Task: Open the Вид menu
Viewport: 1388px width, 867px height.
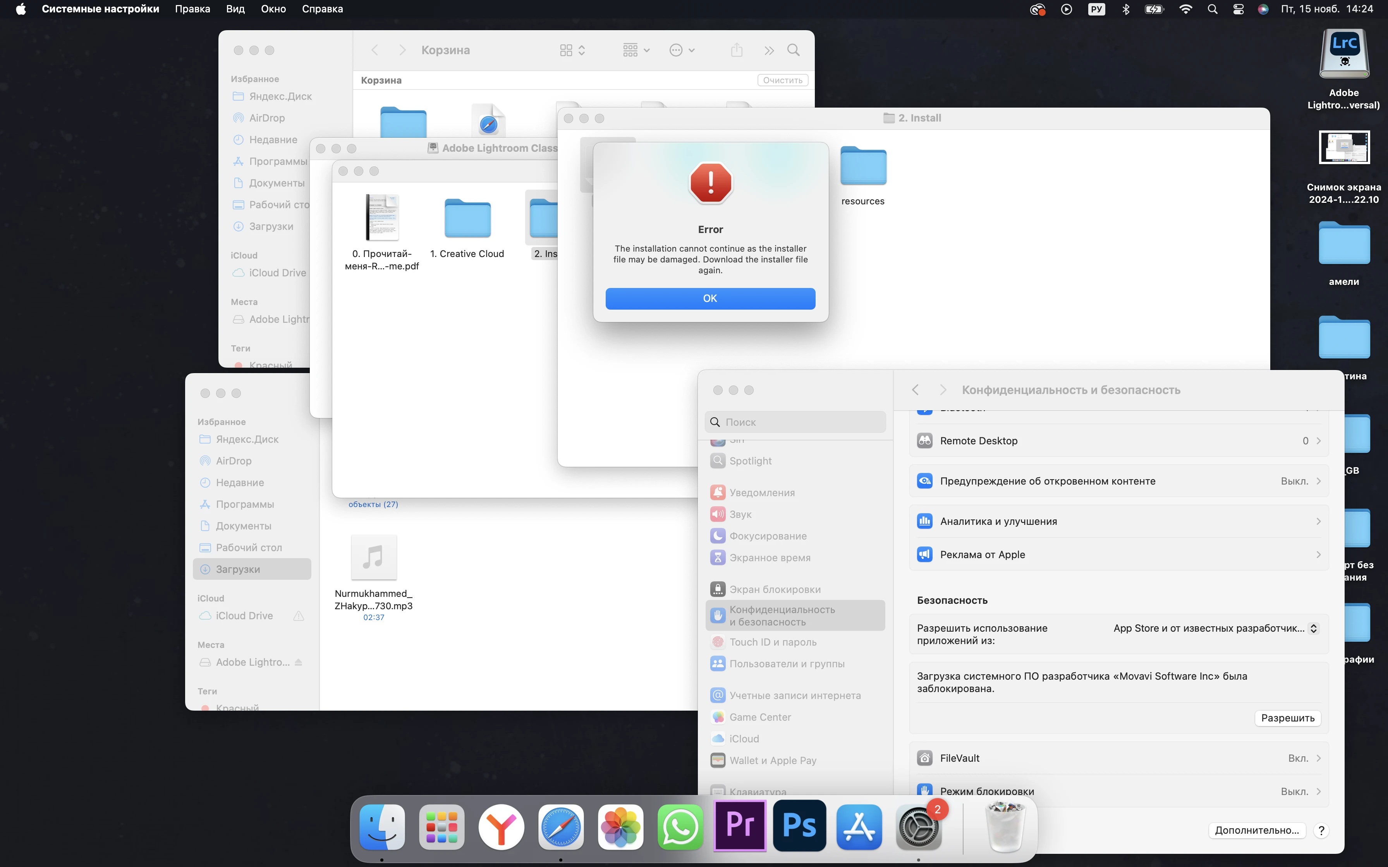Action: point(235,9)
